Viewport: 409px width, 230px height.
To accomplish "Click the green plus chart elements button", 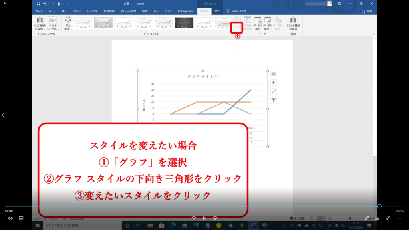I will coord(274,83).
